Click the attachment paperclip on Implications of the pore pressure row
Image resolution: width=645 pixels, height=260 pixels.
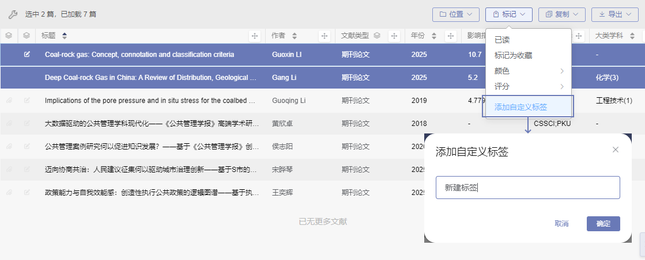click(x=9, y=100)
